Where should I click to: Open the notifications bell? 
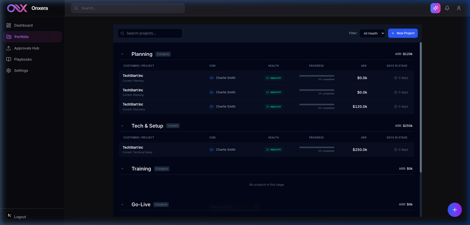[447, 8]
